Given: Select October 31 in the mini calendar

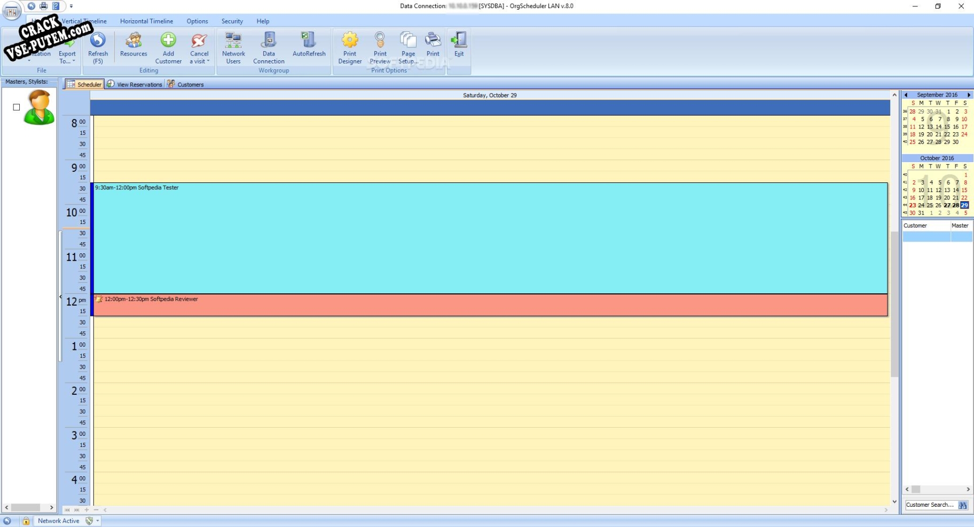Looking at the screenshot, I should (x=921, y=213).
